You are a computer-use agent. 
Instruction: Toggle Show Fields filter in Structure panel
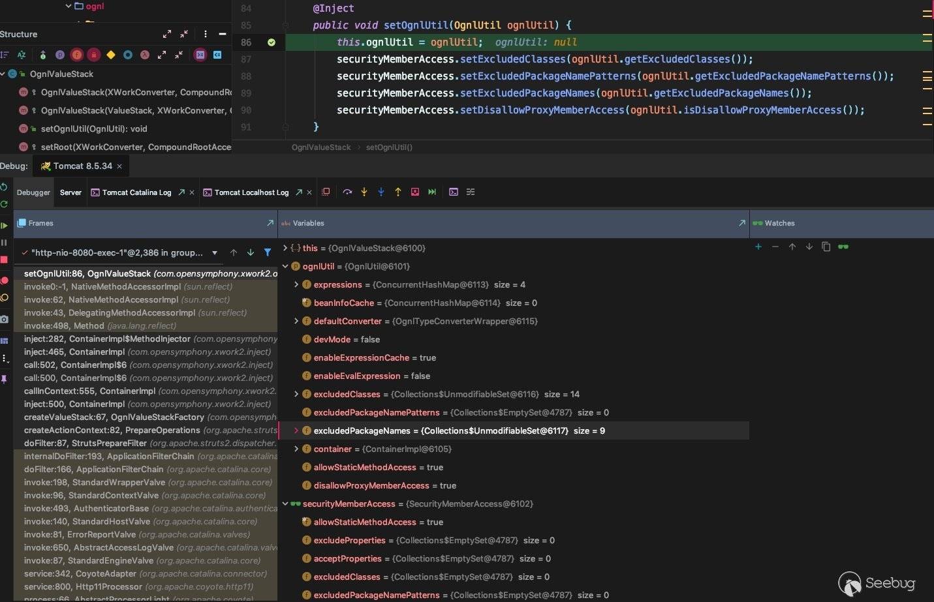[76, 55]
